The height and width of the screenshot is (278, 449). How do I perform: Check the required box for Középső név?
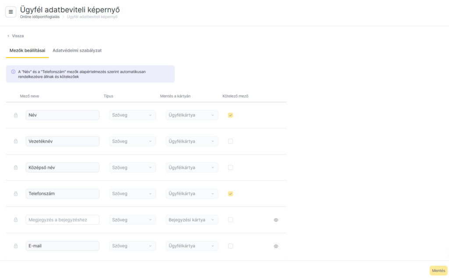pos(231,168)
